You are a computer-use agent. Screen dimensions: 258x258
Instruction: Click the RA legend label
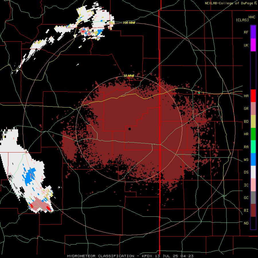246,147
